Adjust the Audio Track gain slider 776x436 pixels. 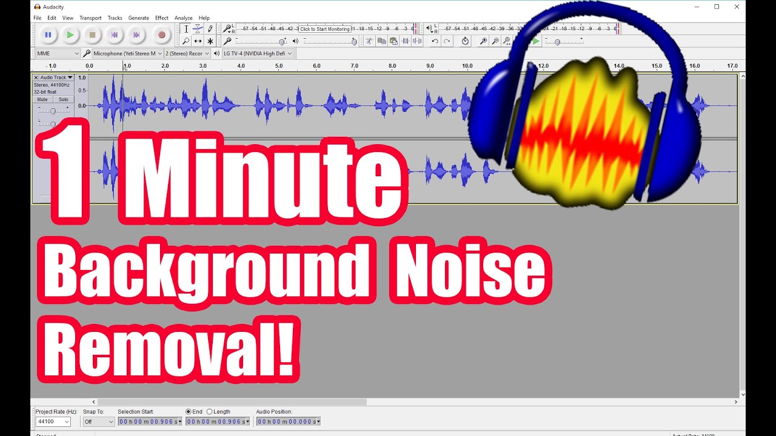click(x=53, y=110)
